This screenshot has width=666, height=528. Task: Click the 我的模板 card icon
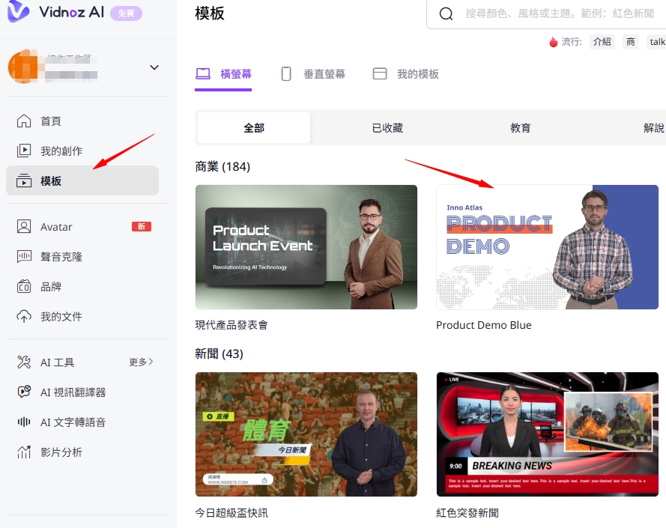pyautogui.click(x=380, y=74)
